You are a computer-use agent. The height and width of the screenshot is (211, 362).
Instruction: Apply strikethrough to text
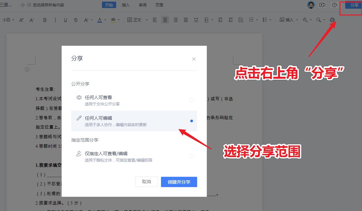(x=75, y=20)
